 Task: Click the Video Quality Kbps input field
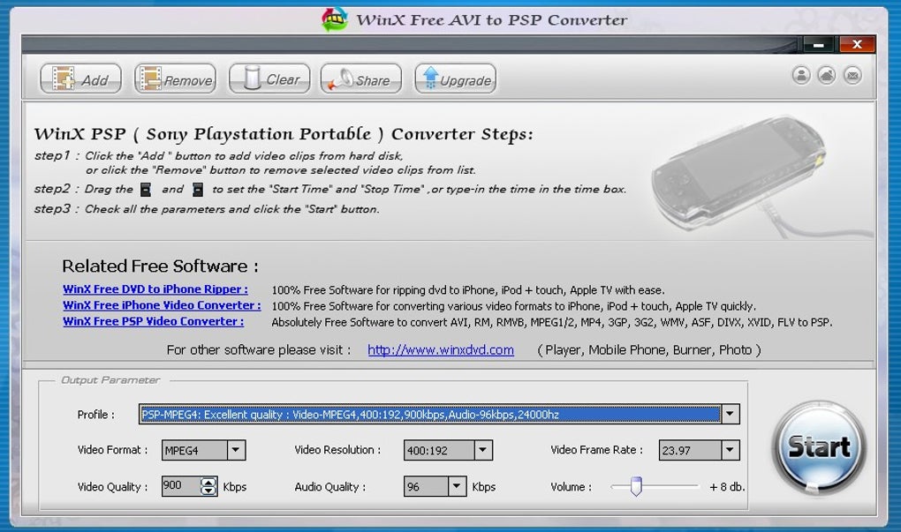click(181, 486)
